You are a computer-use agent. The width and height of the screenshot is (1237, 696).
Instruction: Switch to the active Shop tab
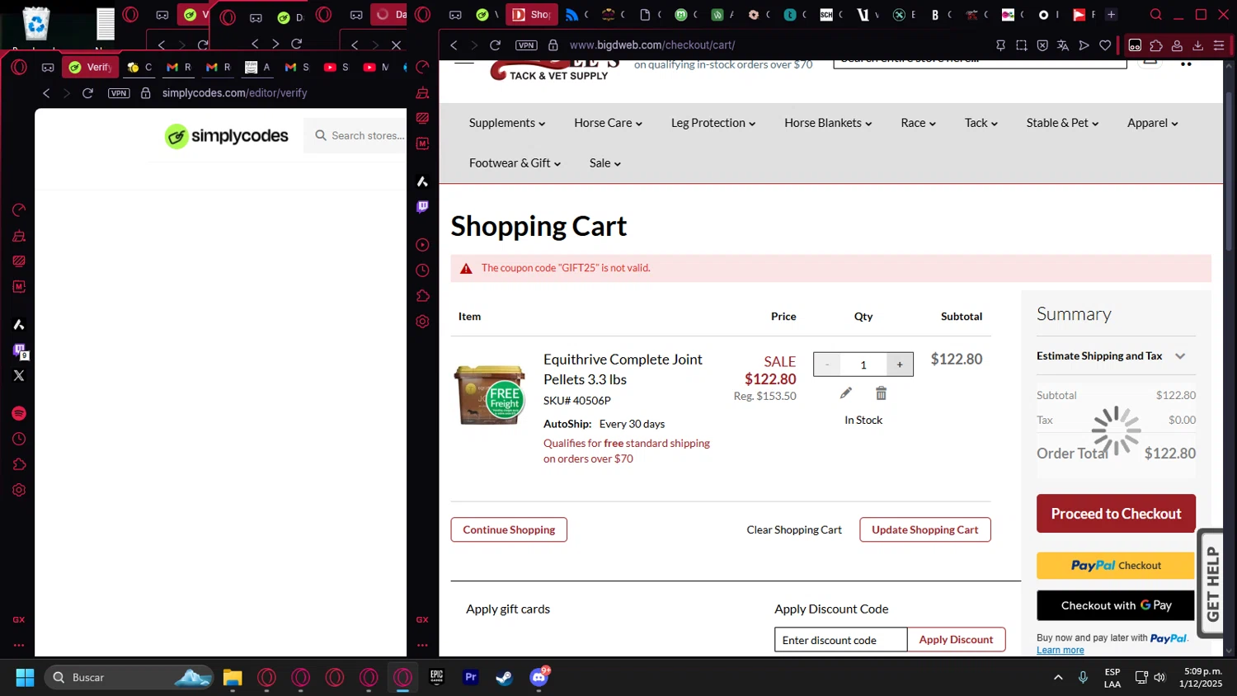pyautogui.click(x=532, y=15)
